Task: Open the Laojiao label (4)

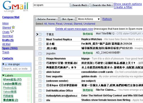Action: coord(12,84)
